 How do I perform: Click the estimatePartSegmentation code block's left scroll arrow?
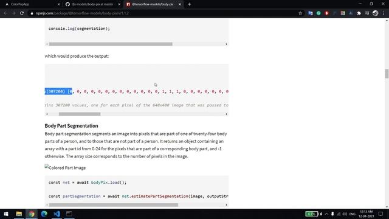point(47,205)
